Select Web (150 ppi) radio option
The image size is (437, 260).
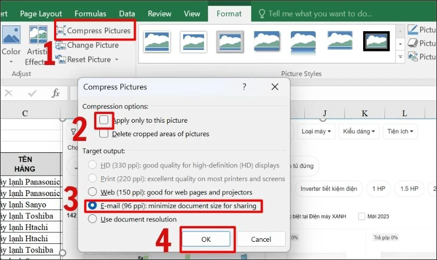coord(92,192)
